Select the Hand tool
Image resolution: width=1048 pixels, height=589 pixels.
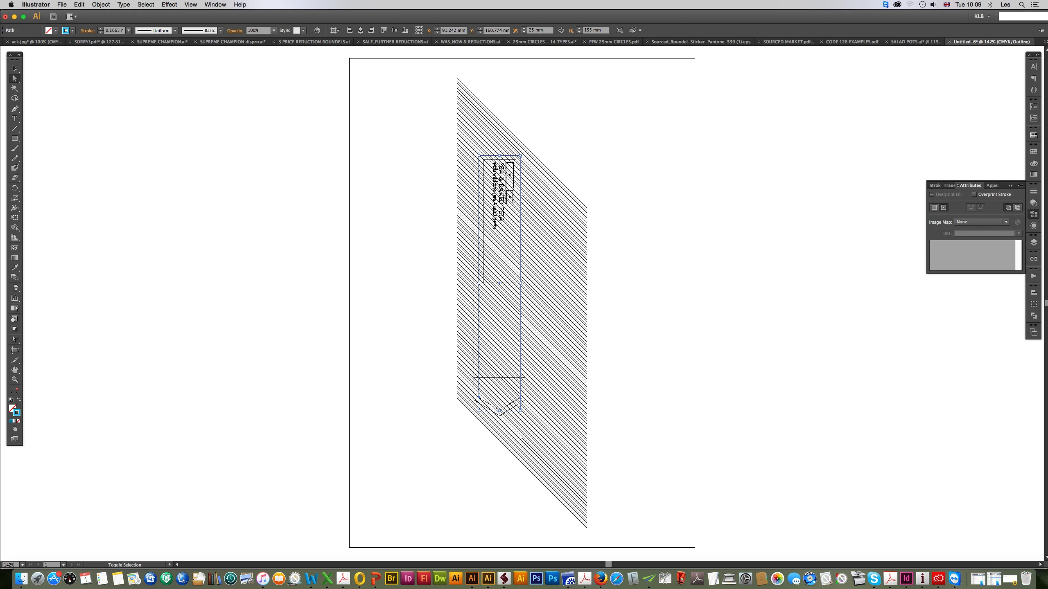click(15, 370)
